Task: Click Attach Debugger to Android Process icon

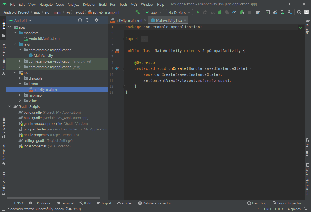Action: pos(242,12)
